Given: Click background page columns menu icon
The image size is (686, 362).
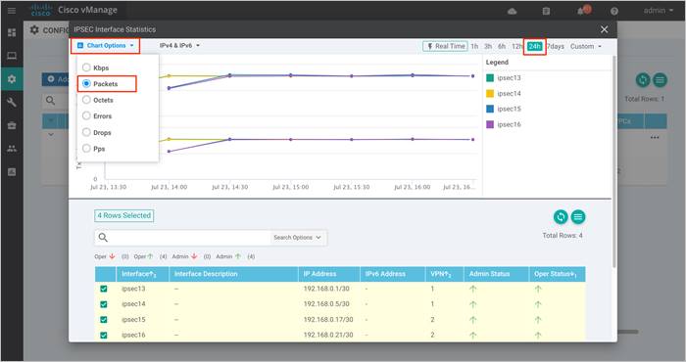Looking at the screenshot, I should click(660, 80).
